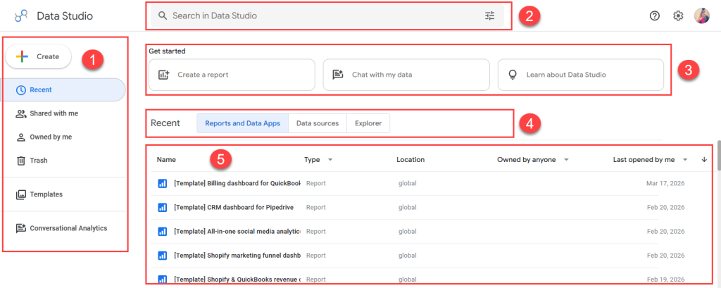The height and width of the screenshot is (288, 721).
Task: Click report icon for Shopify marketing funnel dashboard
Action: (x=162, y=256)
